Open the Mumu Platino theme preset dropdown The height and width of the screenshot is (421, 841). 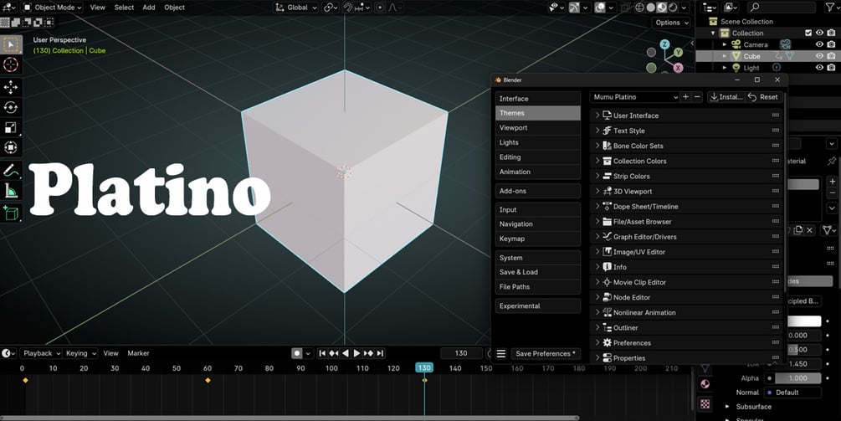coord(634,97)
